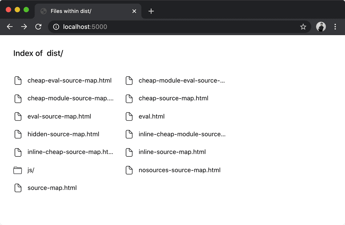The image size is (345, 225).
Task: Click the browser back arrow
Action: click(10, 27)
